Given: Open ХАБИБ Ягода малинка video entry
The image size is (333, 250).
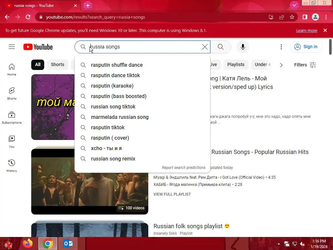Looking at the screenshot, I should pyautogui.click(x=198, y=185).
